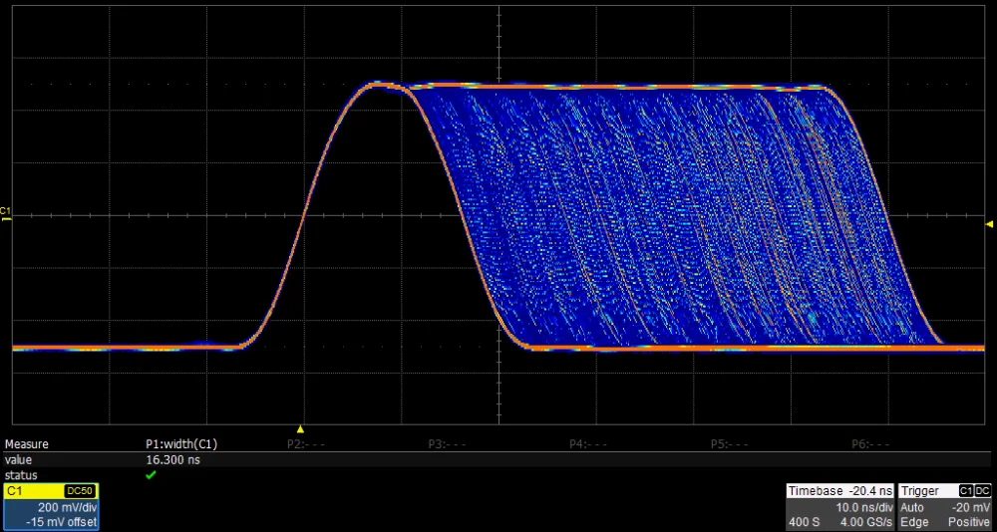Select the empty P2 measurement slot
The width and height of the screenshot is (997, 532).
[x=306, y=444]
